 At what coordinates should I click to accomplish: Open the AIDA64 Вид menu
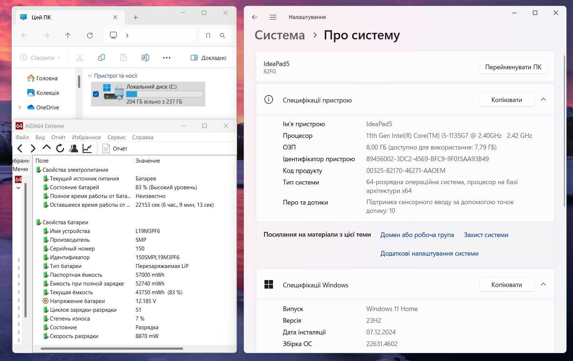pos(40,137)
